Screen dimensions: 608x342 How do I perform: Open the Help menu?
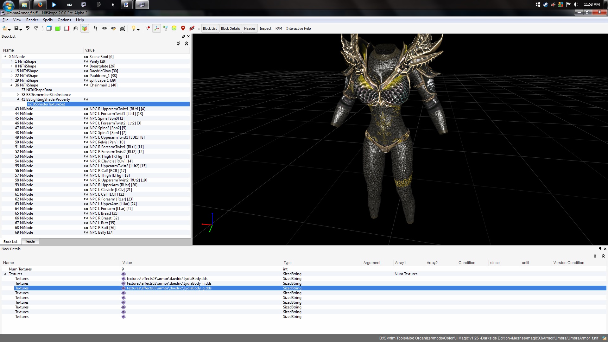(80, 20)
